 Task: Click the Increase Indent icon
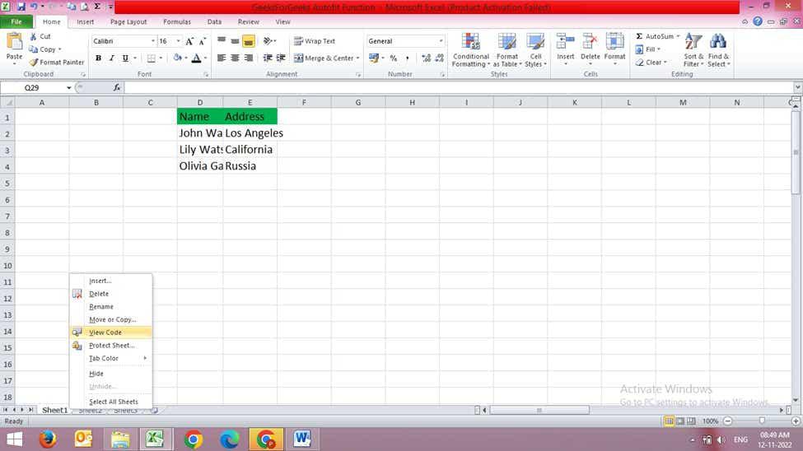[x=281, y=58]
